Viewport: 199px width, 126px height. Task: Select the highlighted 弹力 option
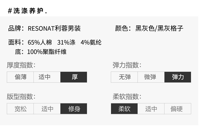[x=178, y=77]
